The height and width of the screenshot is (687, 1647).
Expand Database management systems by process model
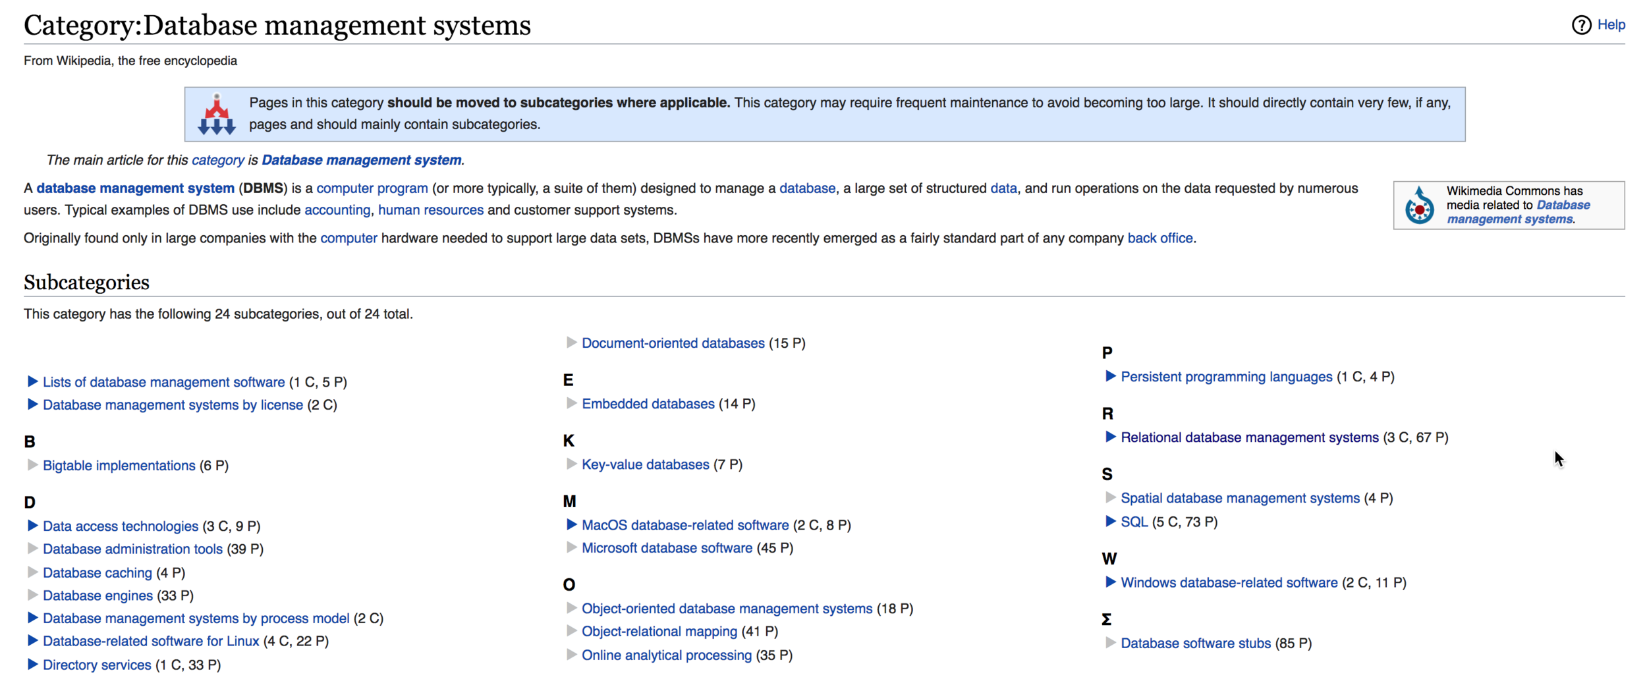click(x=32, y=618)
